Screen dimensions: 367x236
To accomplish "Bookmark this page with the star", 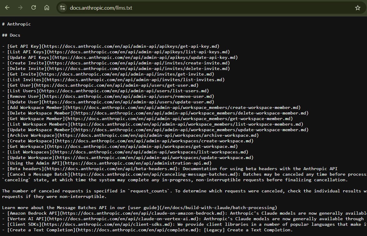I will (x=358, y=8).
